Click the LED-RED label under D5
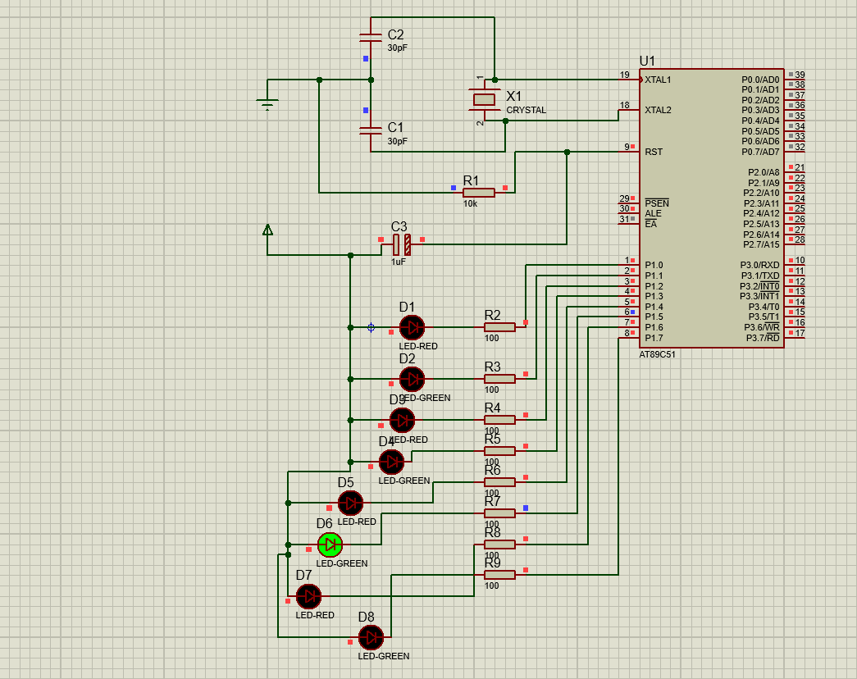The image size is (857, 679). click(x=357, y=522)
